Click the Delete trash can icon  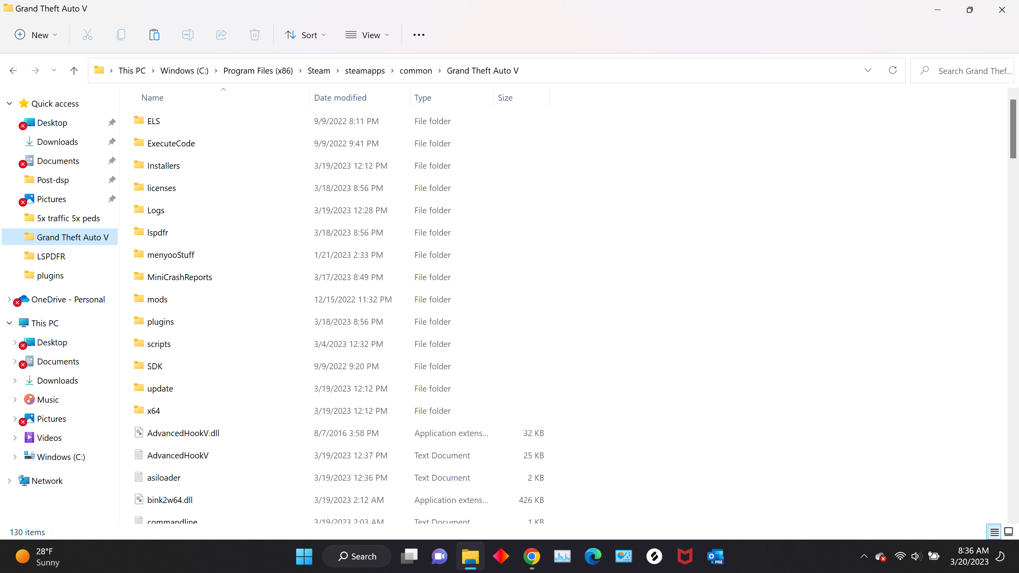[x=255, y=35]
